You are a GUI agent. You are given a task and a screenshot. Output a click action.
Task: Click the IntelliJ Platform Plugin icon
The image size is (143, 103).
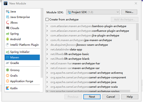7,45
